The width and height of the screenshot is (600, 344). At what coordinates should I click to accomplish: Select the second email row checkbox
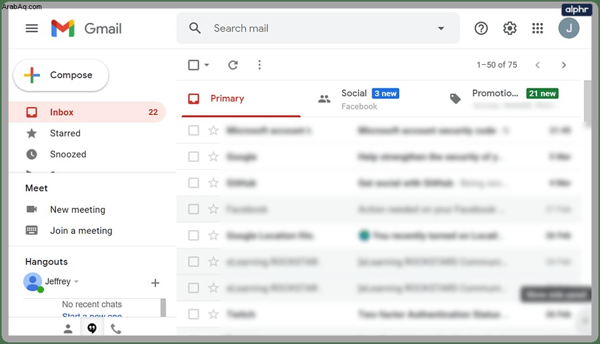(194, 157)
